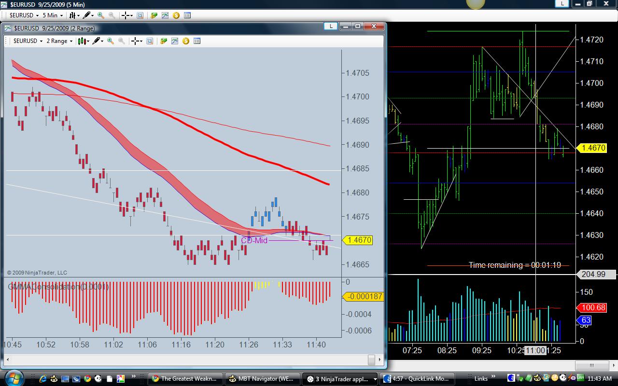The width and height of the screenshot is (618, 386).
Task: Click yellow 1.4670 price marker in 5 Min chart
Action: click(x=592, y=148)
